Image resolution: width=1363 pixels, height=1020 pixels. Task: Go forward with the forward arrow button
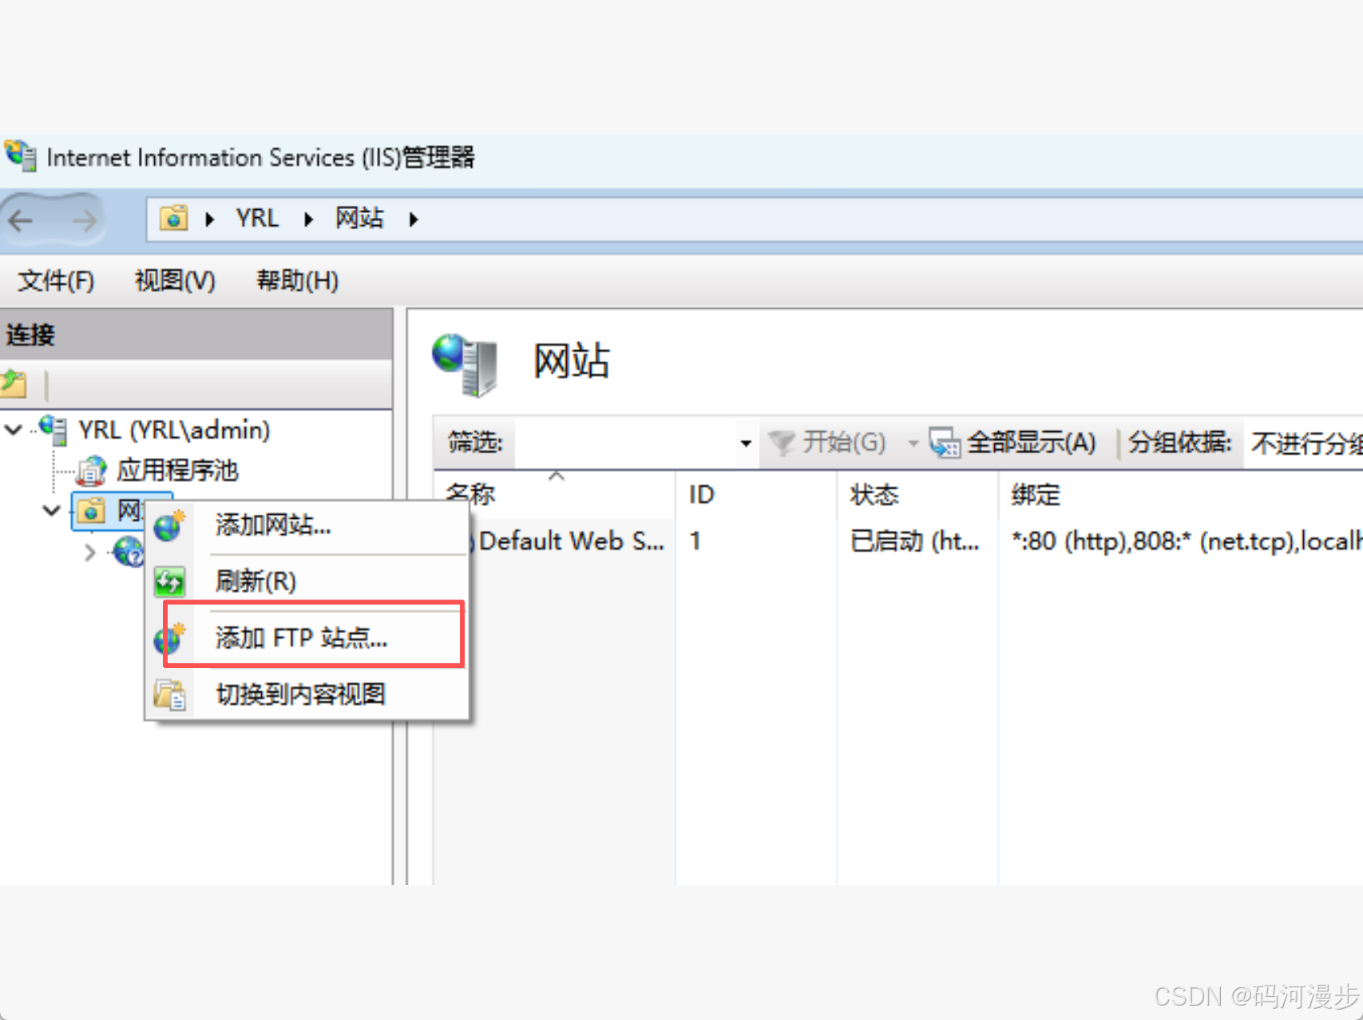pyautogui.click(x=84, y=219)
